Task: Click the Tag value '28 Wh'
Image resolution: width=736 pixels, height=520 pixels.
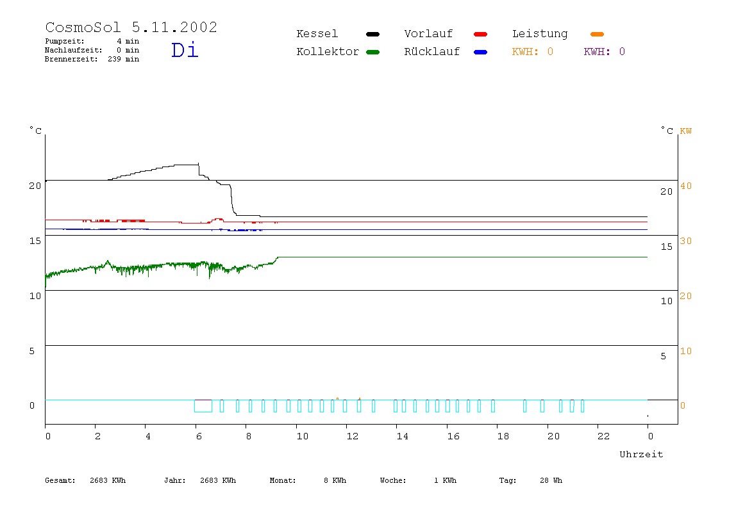Action: pos(551,480)
